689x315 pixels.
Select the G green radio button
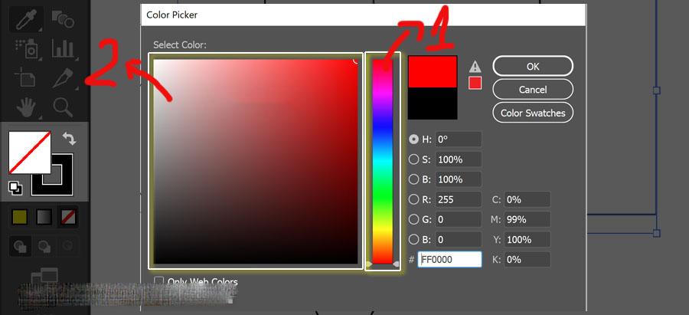click(x=413, y=219)
